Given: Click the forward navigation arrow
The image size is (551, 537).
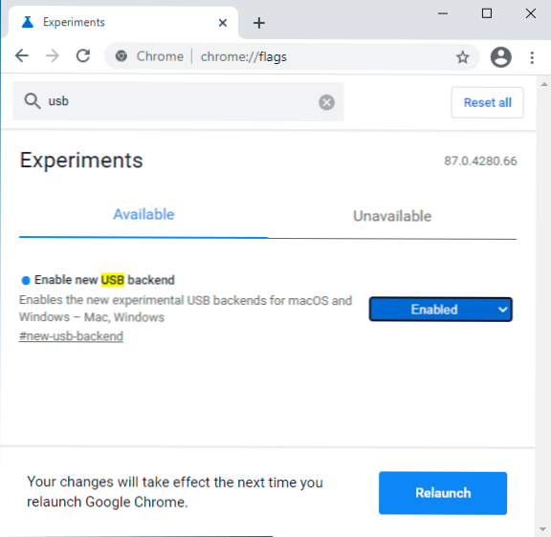Looking at the screenshot, I should tap(53, 56).
